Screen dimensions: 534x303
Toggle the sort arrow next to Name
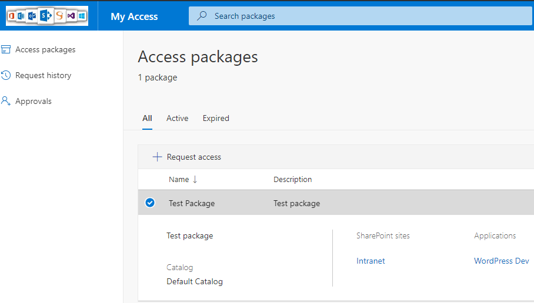195,180
